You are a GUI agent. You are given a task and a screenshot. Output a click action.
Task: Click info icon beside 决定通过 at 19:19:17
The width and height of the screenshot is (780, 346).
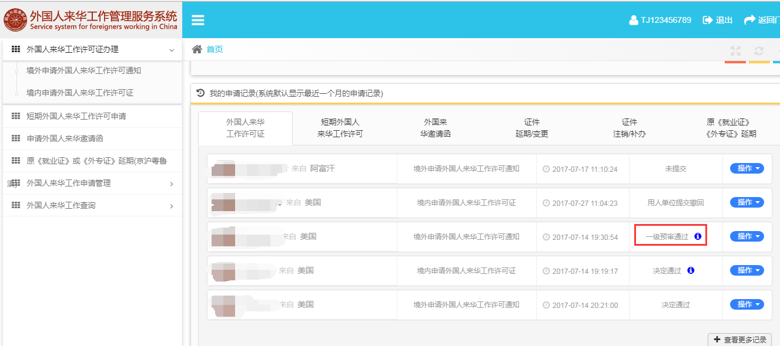point(691,270)
